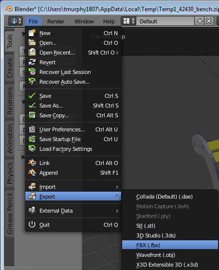Export as Collada (Default) (.dae)
This screenshot has width=219, height=270.
170,197
